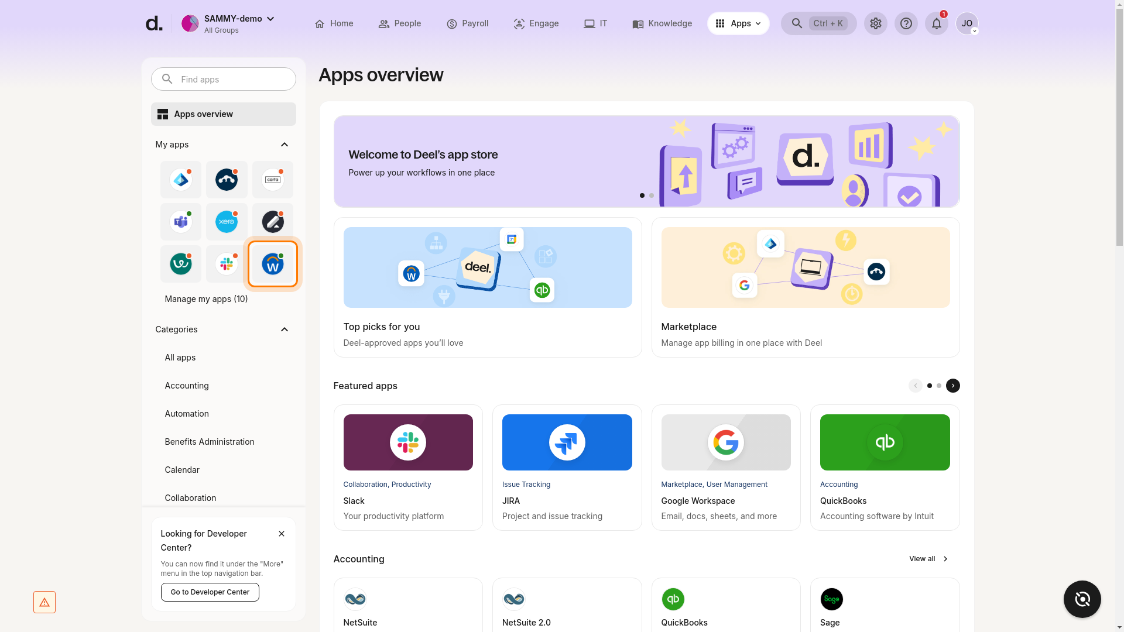
Task: Click the Find apps search field
Action: (x=224, y=79)
